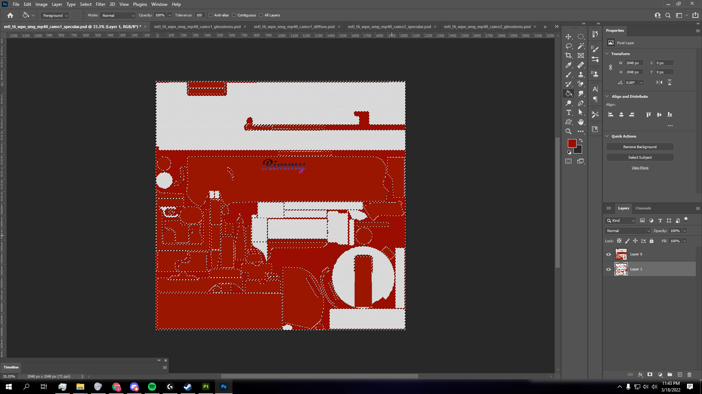Enable the Contiguous checkbox
Screen dimensions: 702x394
click(x=234, y=15)
